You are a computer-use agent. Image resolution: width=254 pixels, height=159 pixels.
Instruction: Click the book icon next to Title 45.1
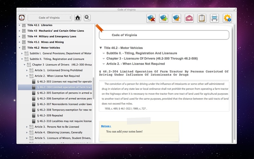point(24,42)
